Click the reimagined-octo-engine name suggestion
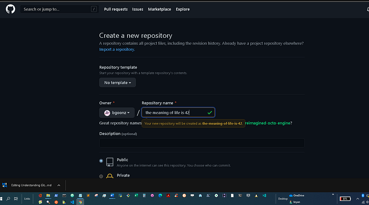Image resolution: width=369 pixels, height=205 pixels. pyautogui.click(x=268, y=123)
